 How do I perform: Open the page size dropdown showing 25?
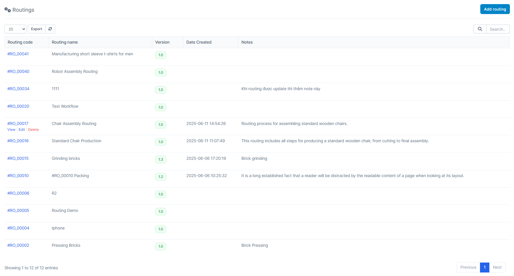[x=15, y=29]
